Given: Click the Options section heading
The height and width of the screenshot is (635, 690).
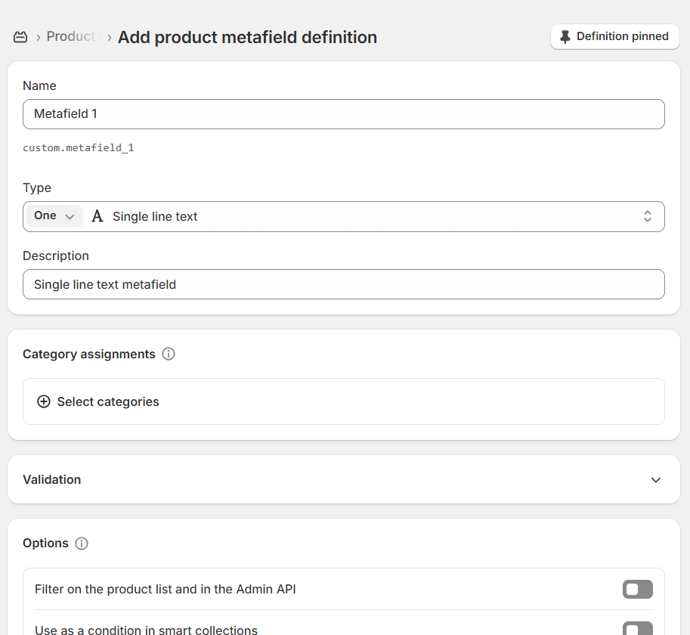Looking at the screenshot, I should (x=47, y=543).
